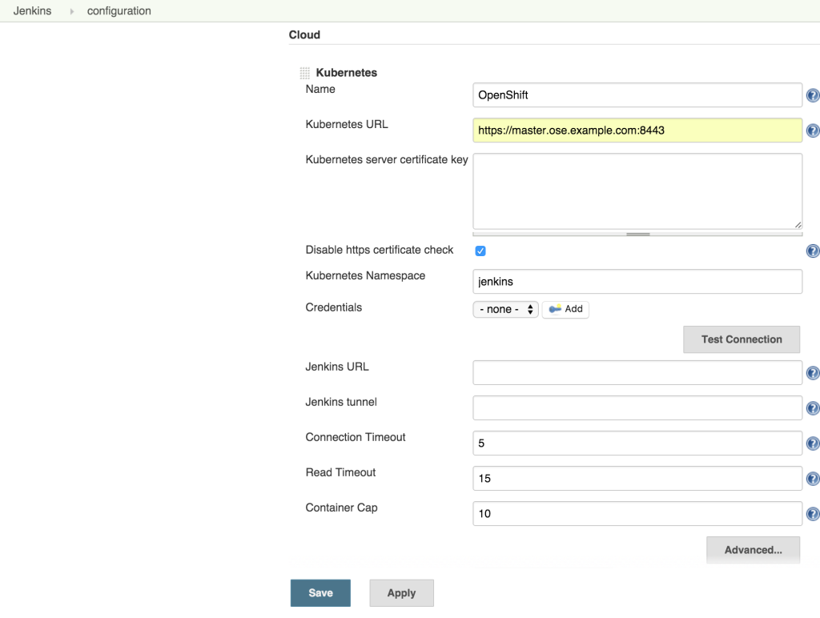Open help for the Name field

[x=813, y=94]
